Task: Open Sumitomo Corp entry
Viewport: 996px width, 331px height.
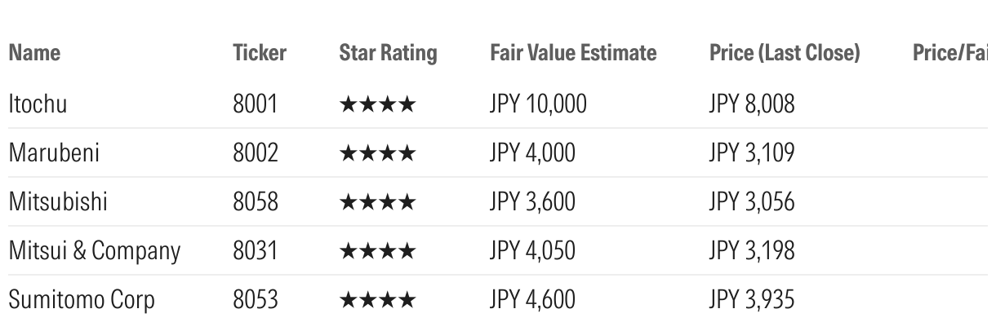Action: click(82, 300)
